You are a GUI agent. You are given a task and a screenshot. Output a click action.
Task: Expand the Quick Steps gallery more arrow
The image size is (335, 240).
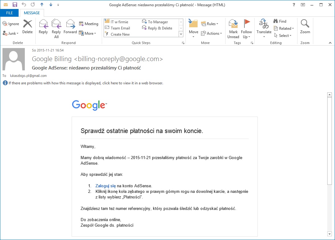tap(181, 34)
